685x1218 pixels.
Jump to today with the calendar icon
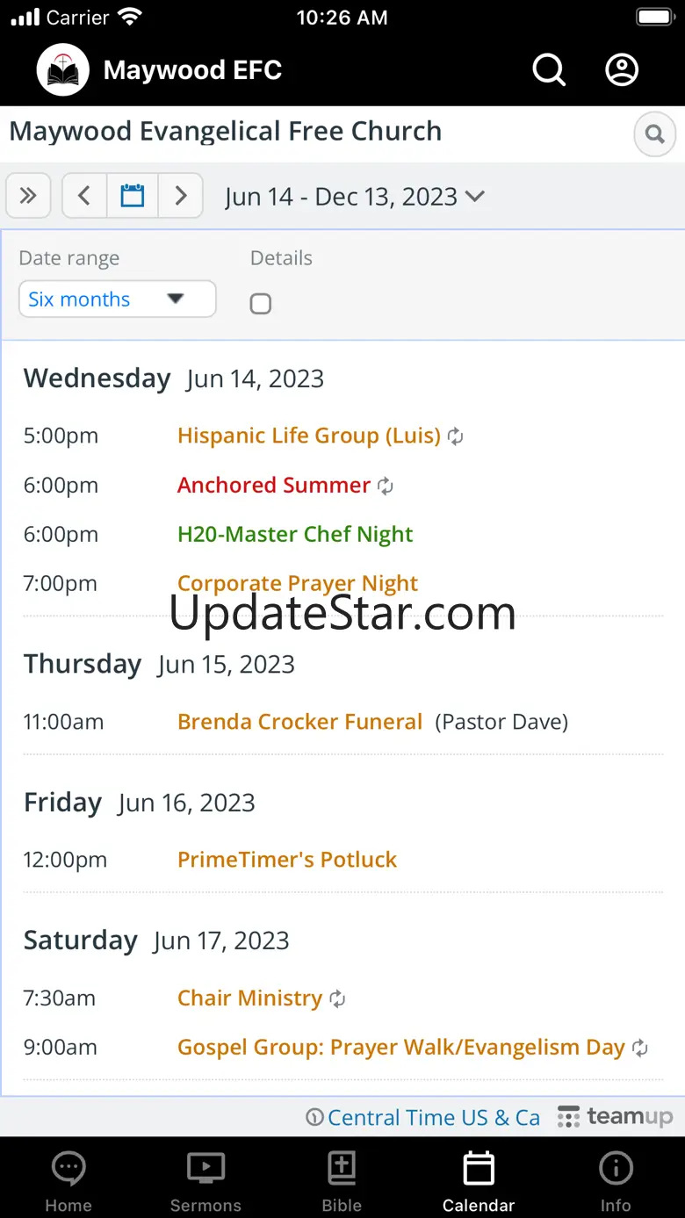(133, 195)
